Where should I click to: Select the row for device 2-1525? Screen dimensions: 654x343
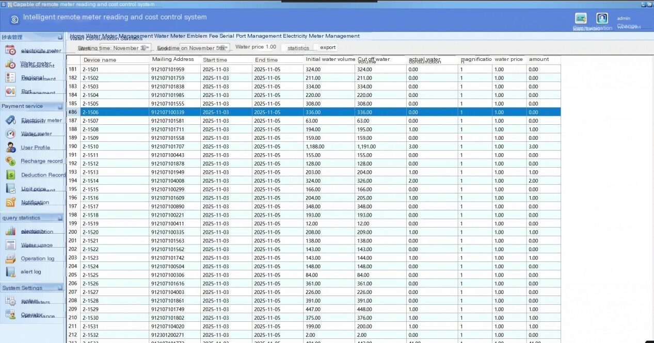tap(314, 275)
